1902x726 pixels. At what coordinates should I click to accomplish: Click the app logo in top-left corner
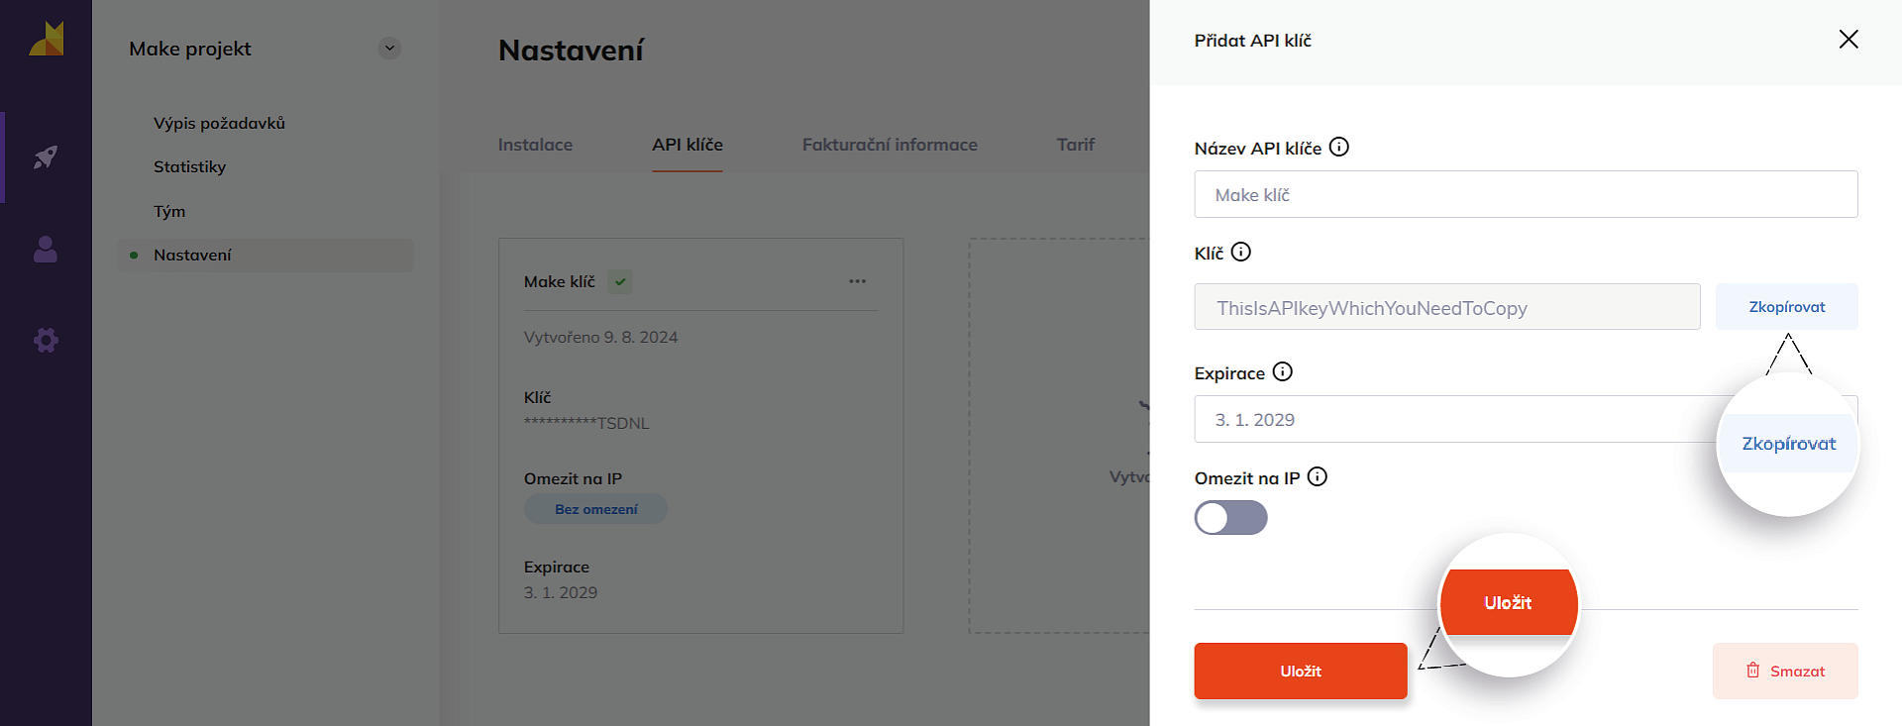pyautogui.click(x=46, y=40)
